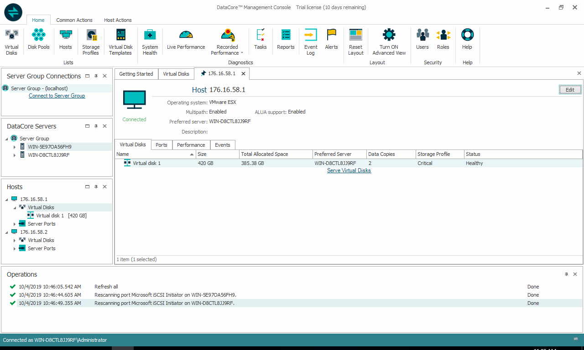
Task: Pin the Hosts panel
Action: click(96, 187)
